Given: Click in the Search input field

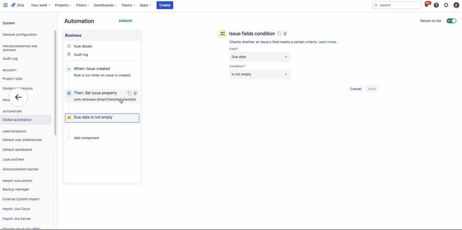Looking at the screenshot, I should click(x=397, y=5).
